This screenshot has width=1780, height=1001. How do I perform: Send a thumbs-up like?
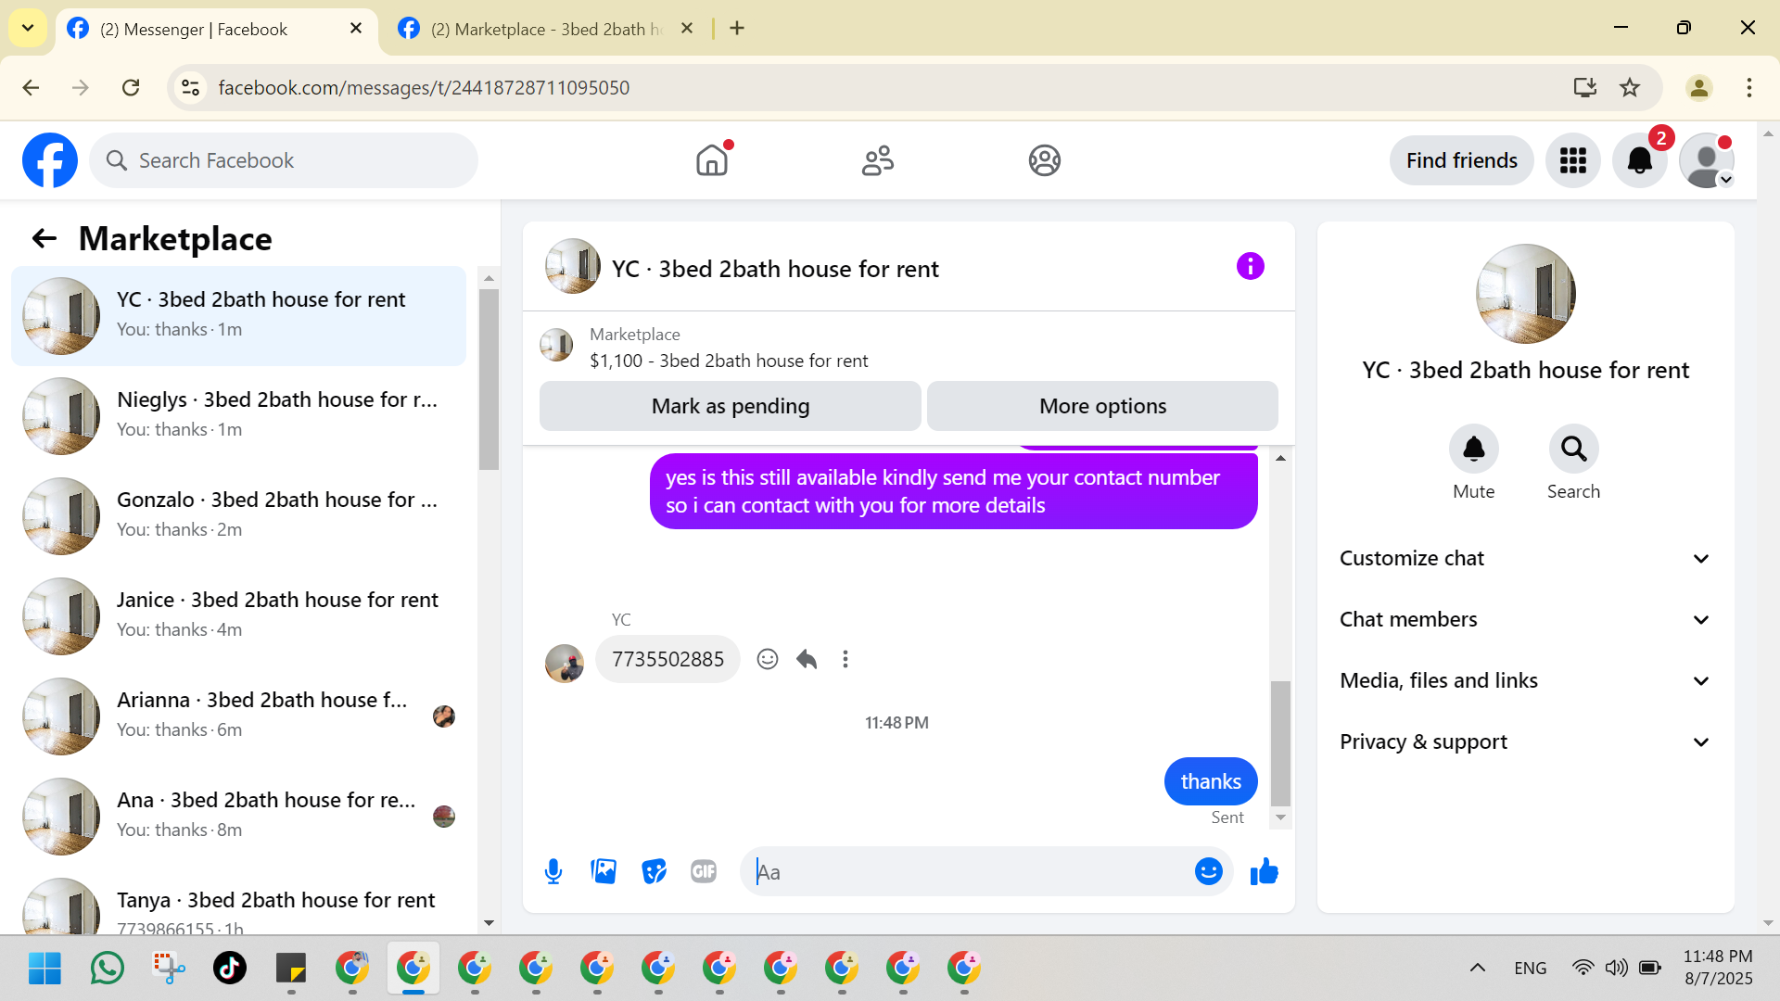(1264, 871)
